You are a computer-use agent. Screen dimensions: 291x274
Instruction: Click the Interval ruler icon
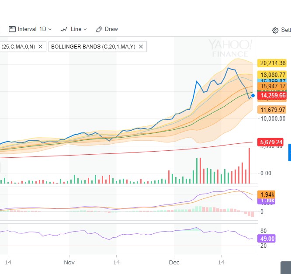click(x=12, y=29)
